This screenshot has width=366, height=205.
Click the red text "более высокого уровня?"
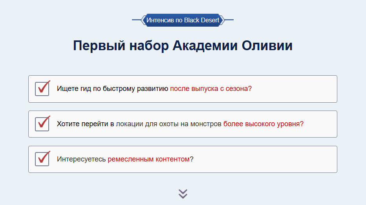(263, 124)
